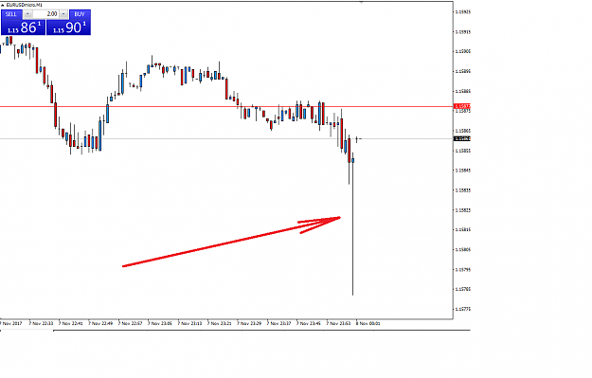Click the 7 Nov 22:49 time axis label
This screenshot has width=592, height=378.
100,324
